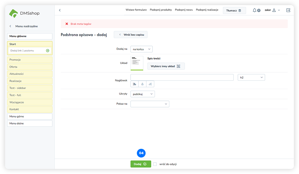This screenshot has height=174, width=299.
Task: Click the logout icon in top right
Action: point(288,10)
